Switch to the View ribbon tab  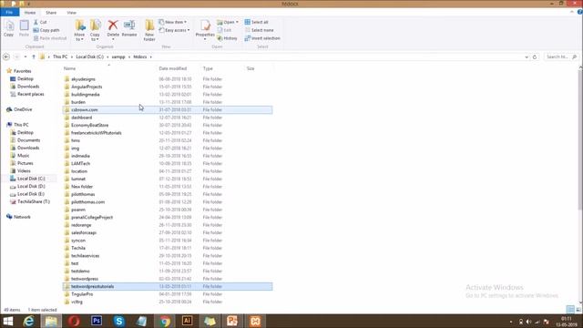[71, 13]
